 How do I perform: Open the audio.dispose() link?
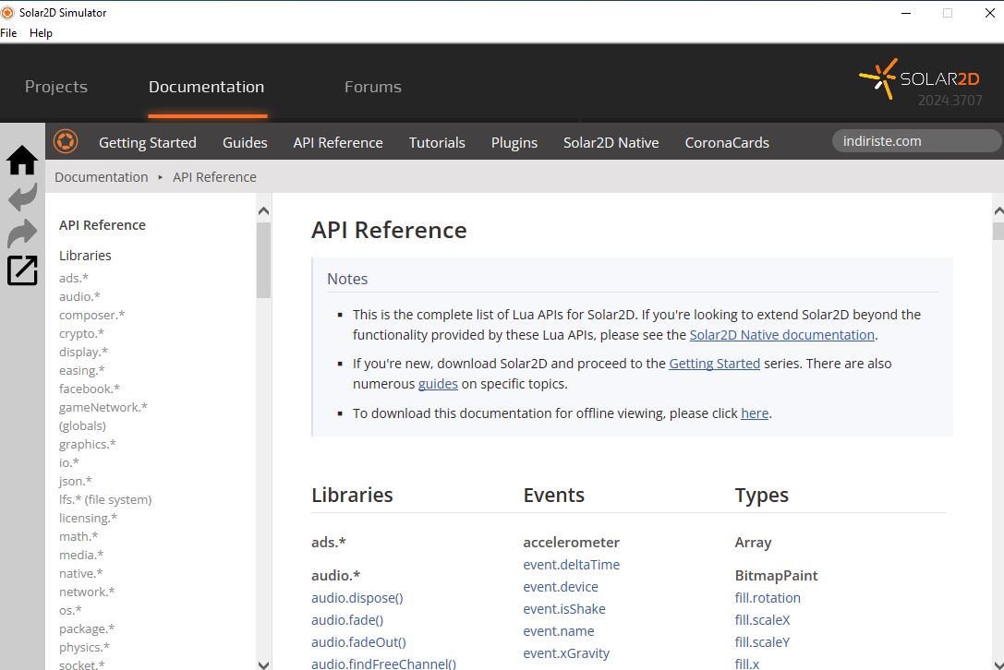[357, 598]
